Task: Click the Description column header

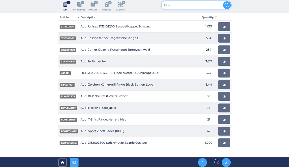Action: pyautogui.click(x=88, y=17)
